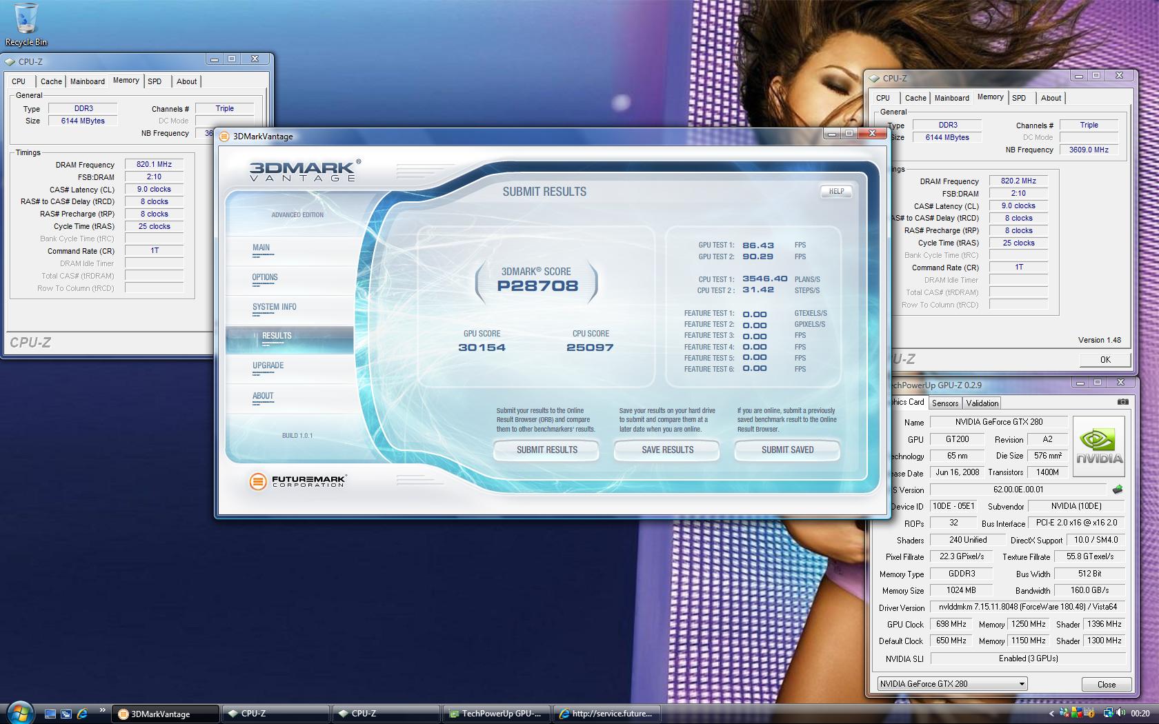Open the About tab in left CPU-Z
Screen dimensions: 1159x724
[x=186, y=81]
